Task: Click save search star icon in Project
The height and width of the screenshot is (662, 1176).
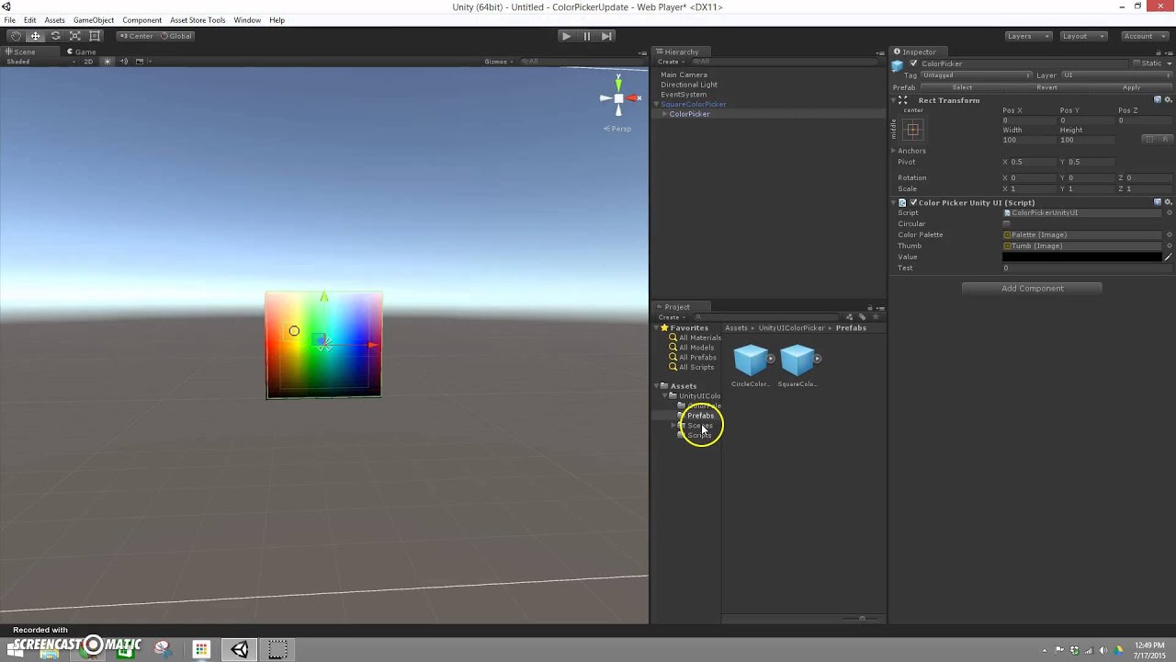Action: (875, 317)
